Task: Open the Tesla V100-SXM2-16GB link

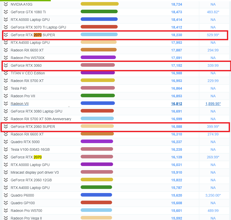Action: point(30,150)
